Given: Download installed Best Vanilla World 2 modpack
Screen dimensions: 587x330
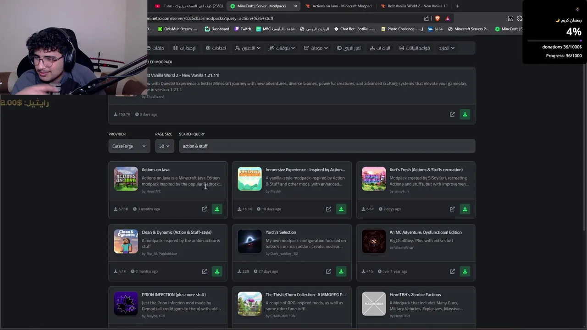Looking at the screenshot, I should [x=465, y=114].
